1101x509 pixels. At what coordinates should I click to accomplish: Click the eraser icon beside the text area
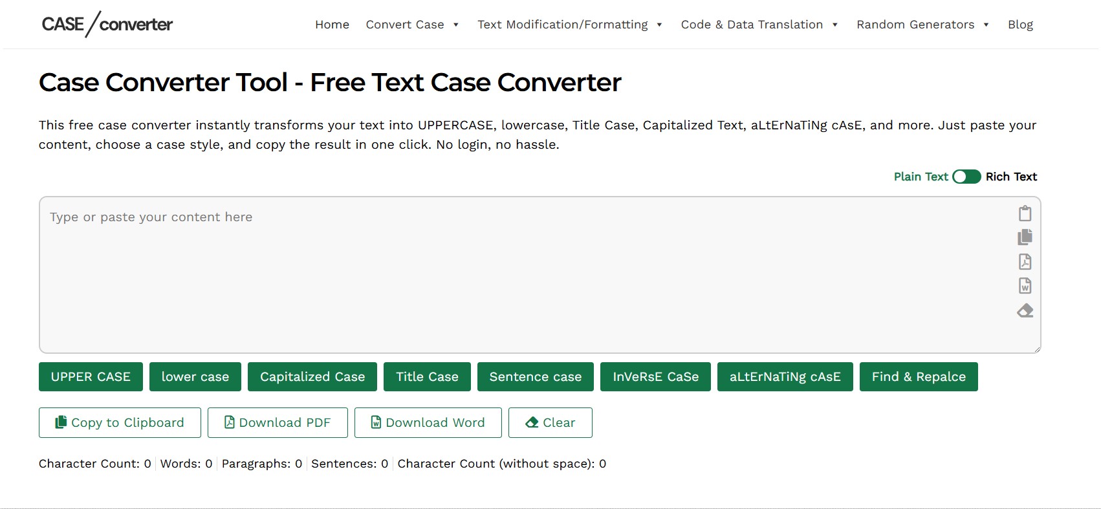[x=1025, y=311]
